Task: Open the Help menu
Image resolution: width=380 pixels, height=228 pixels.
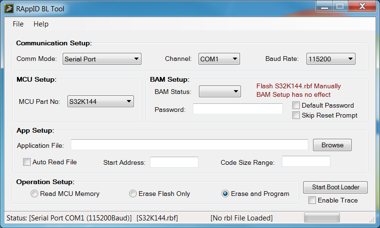Action: [x=41, y=24]
